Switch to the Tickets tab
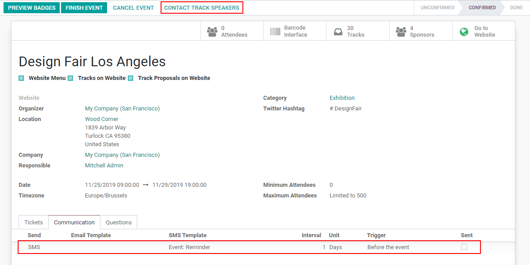Viewport: 530px width, 265px height. pyautogui.click(x=34, y=222)
